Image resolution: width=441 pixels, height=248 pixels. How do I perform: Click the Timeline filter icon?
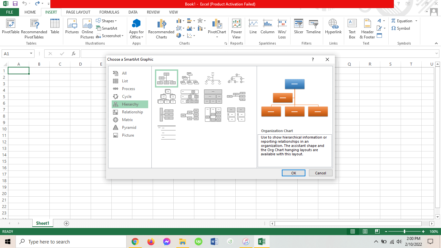[313, 26]
